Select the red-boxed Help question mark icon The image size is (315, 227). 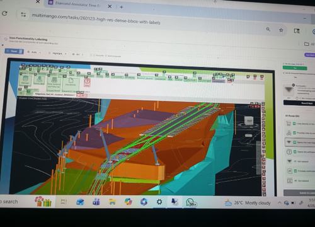87,83
